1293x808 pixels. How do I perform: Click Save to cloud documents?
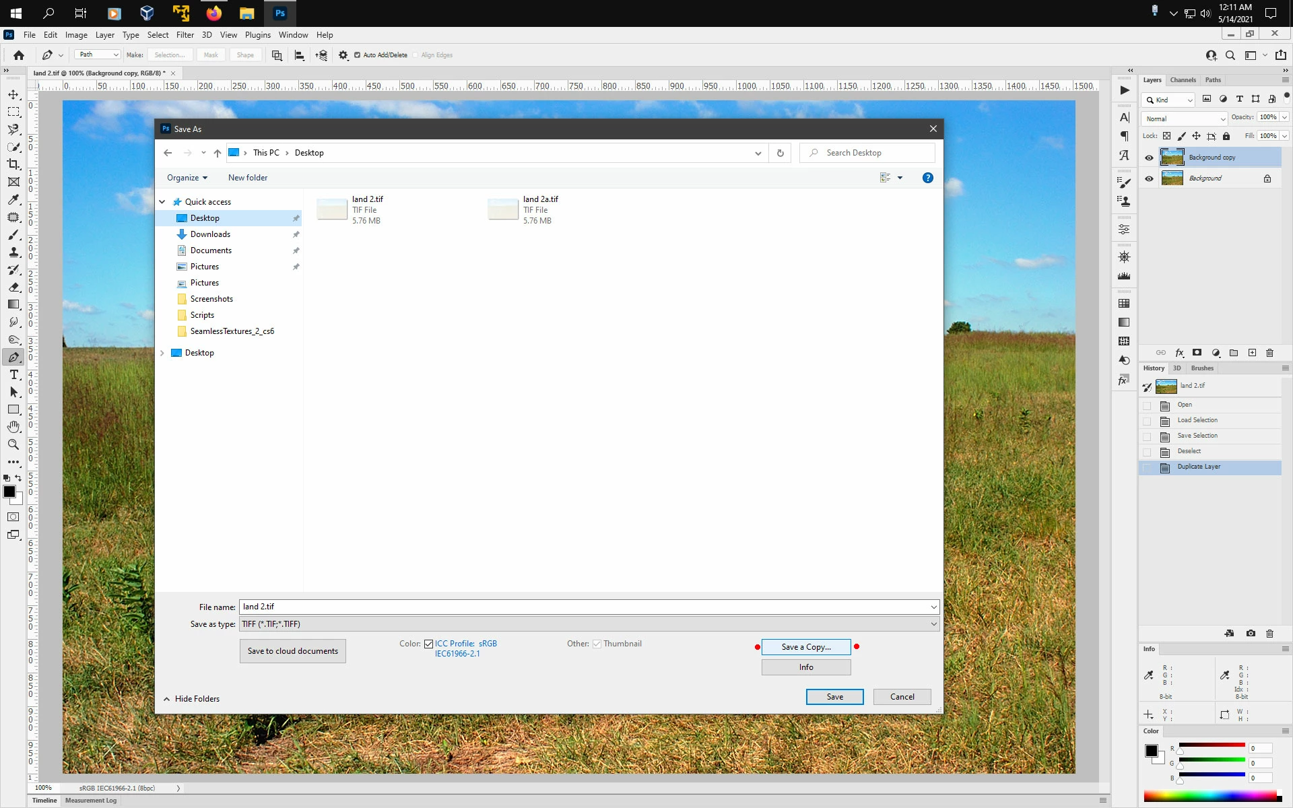pyautogui.click(x=292, y=651)
